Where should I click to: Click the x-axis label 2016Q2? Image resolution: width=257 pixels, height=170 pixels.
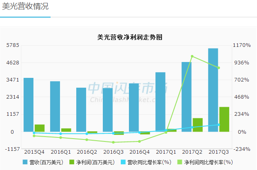point(87,152)
